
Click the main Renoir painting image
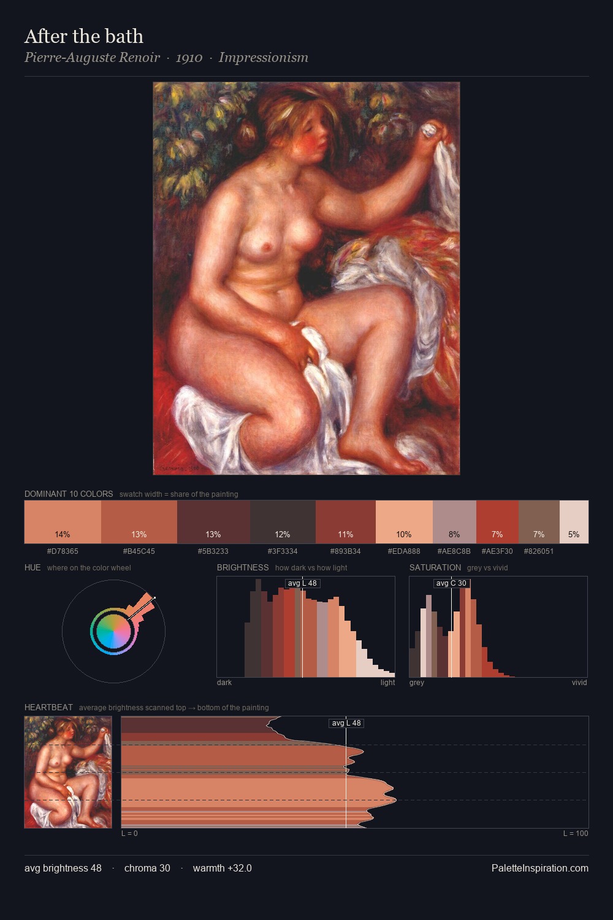coord(306,278)
